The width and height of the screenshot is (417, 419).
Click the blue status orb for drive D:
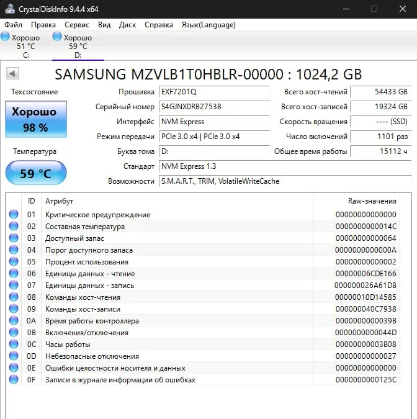pos(57,37)
